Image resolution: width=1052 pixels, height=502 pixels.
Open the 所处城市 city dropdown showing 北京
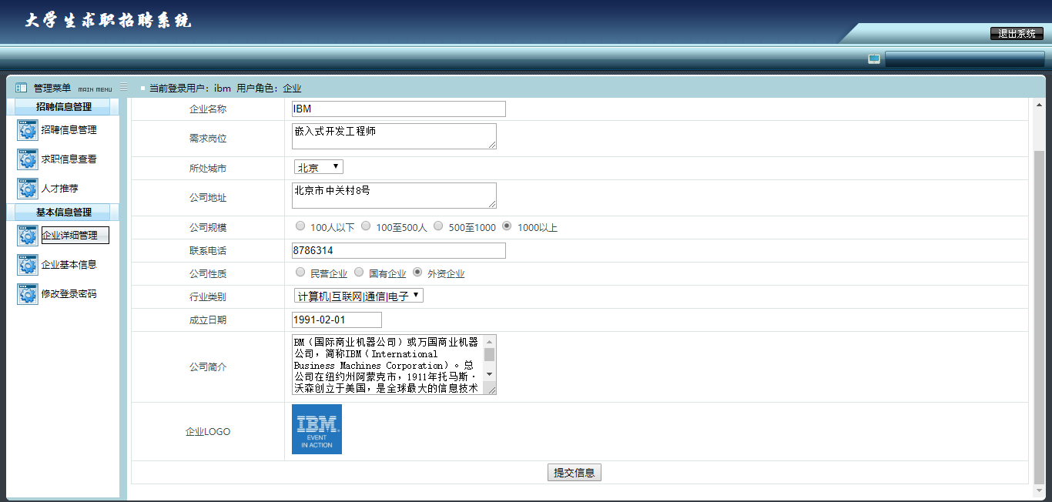(319, 167)
